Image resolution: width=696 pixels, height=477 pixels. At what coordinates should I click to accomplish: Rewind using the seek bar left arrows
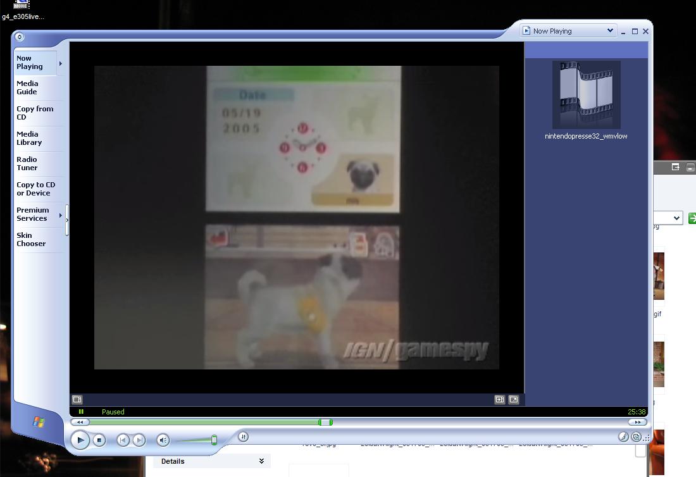tap(80, 423)
